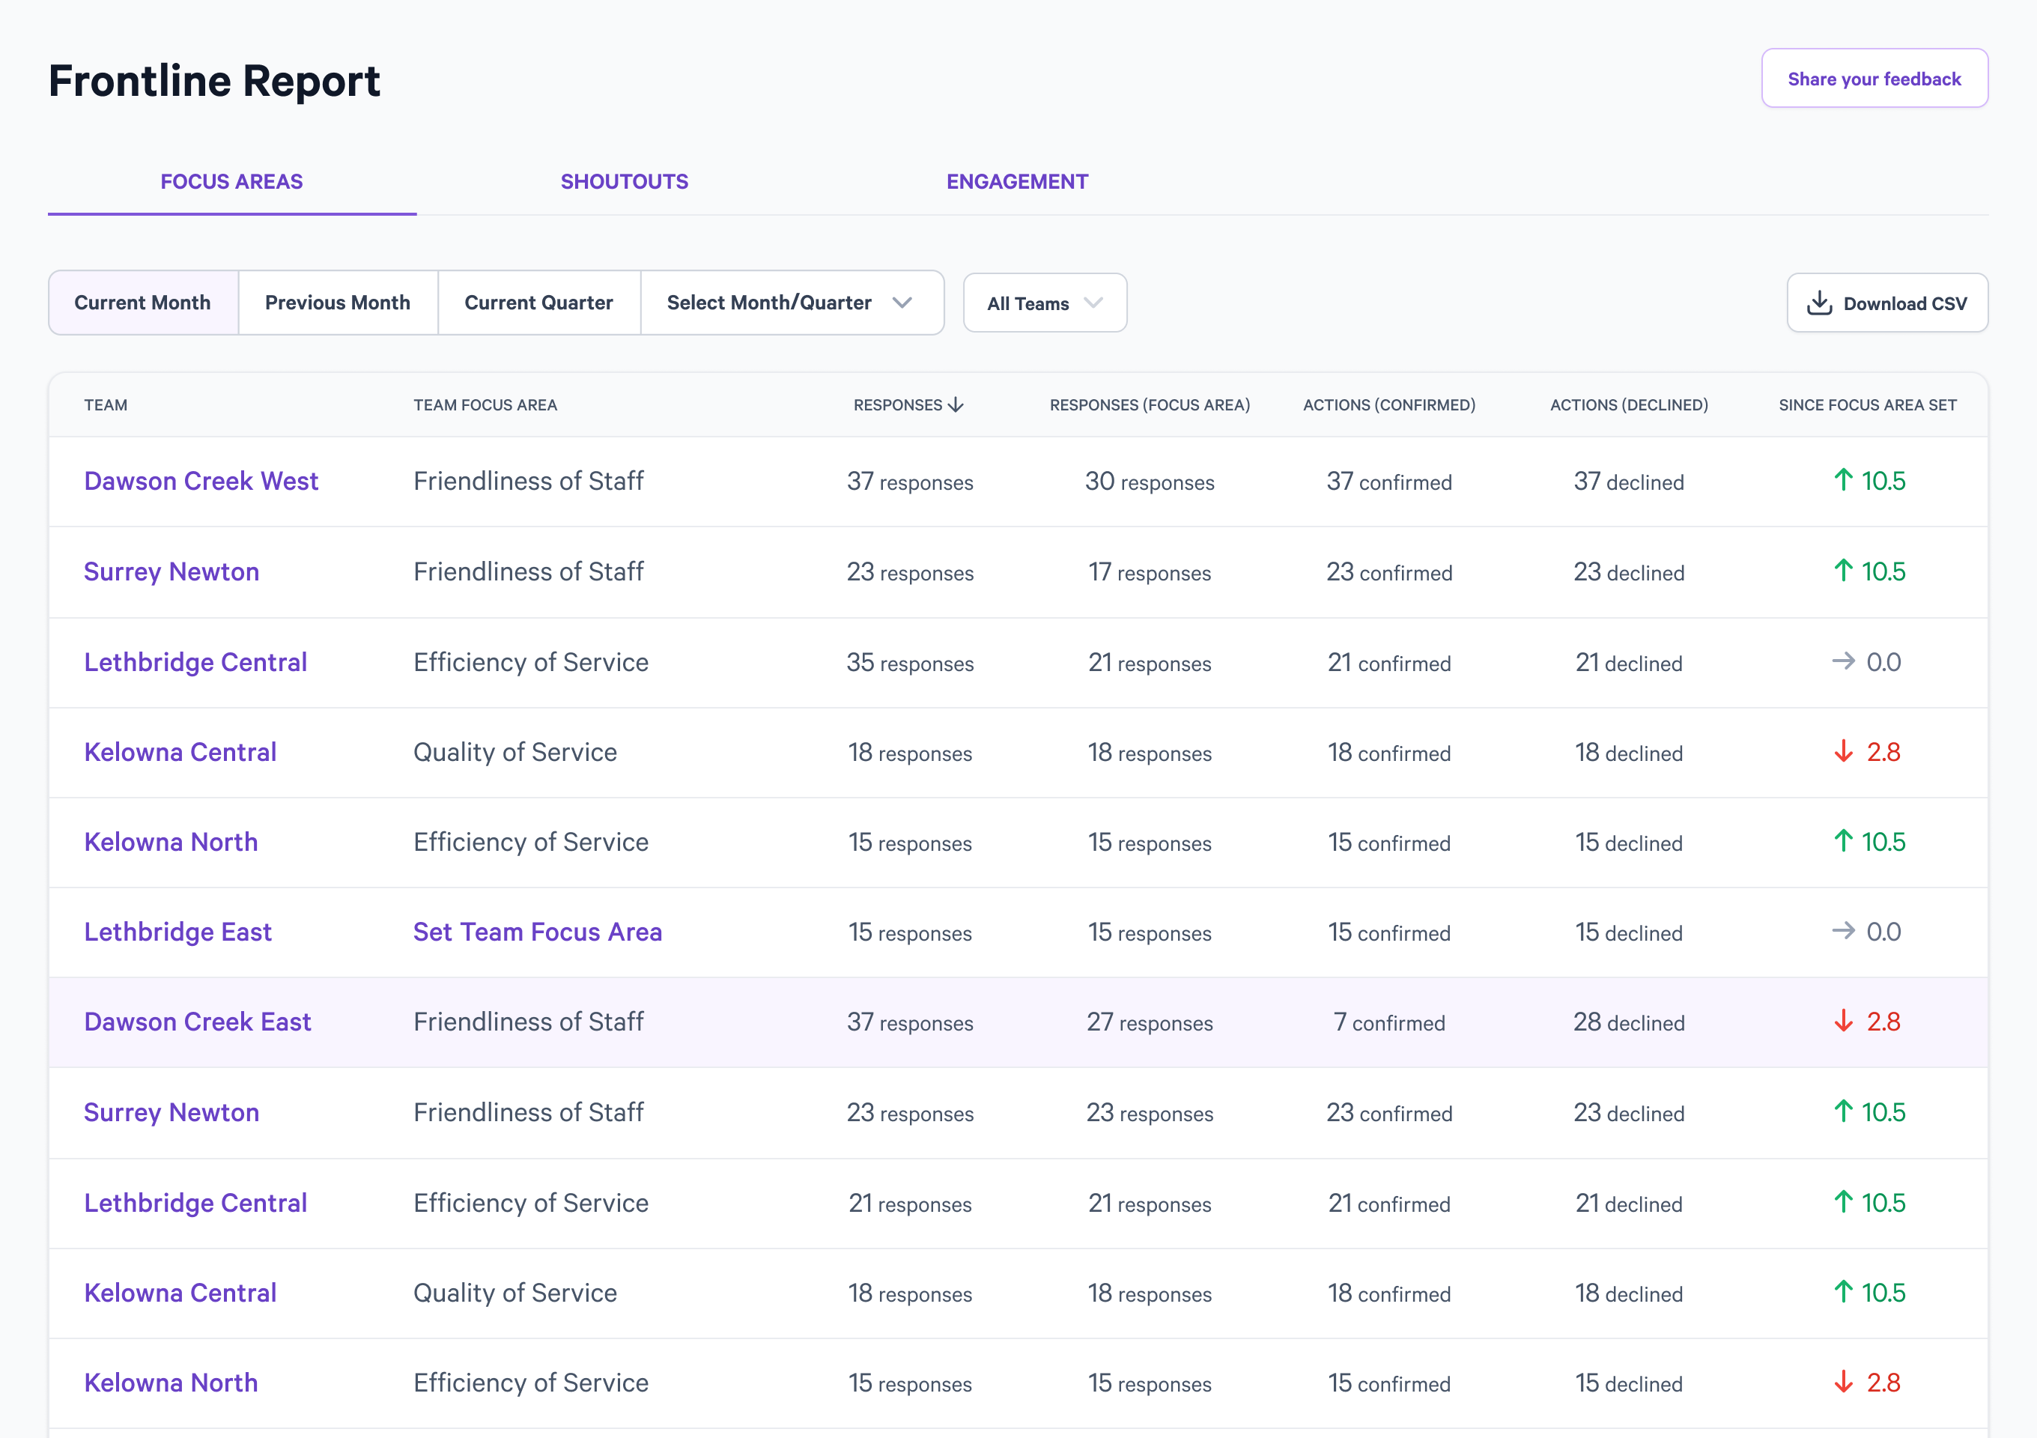2037x1438 pixels.
Task: Switch to the Previous Month filter
Action: point(338,303)
